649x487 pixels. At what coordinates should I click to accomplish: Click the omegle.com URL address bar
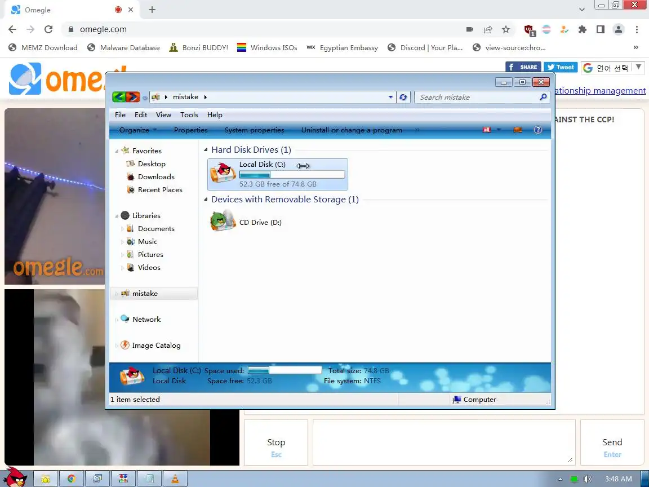click(x=265, y=29)
